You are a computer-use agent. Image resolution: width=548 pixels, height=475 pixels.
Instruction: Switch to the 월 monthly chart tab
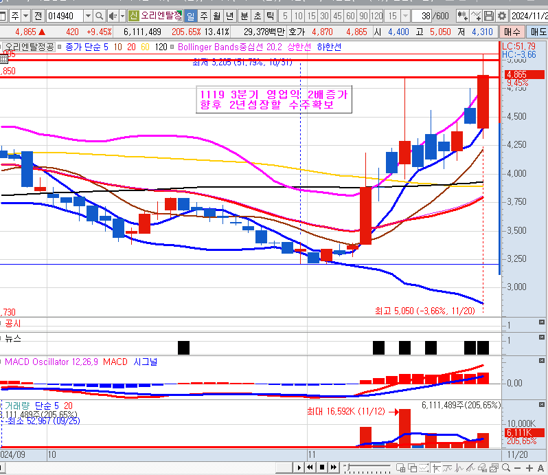coord(216,16)
